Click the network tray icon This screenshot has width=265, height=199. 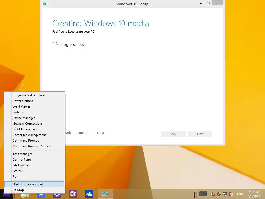pyautogui.click(x=225, y=194)
